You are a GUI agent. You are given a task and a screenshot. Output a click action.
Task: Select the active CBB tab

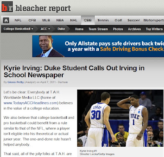[x=88, y=20]
